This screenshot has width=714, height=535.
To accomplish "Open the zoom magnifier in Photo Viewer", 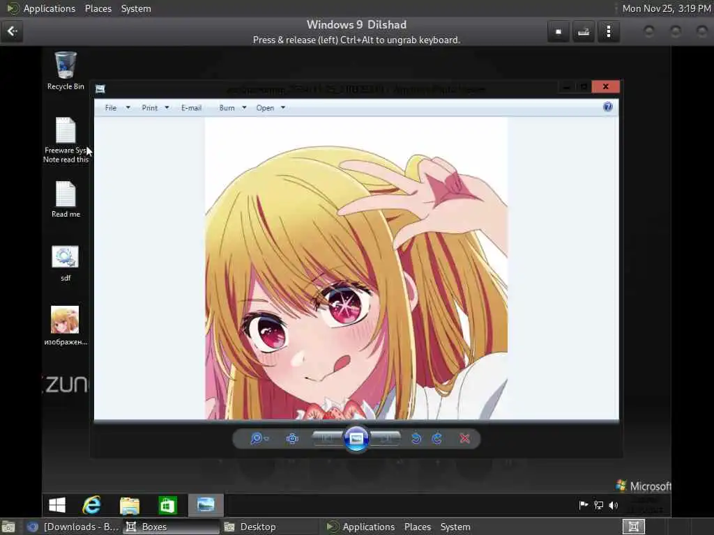I will pos(259,439).
